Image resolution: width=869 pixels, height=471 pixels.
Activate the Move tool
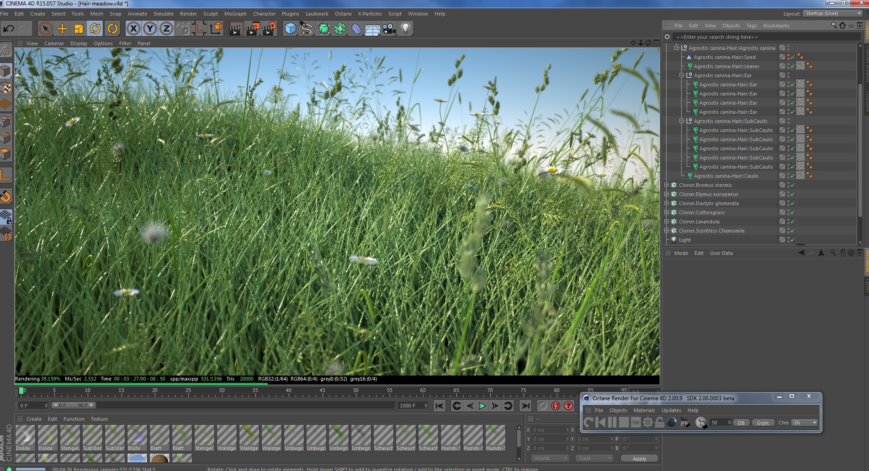(62, 29)
